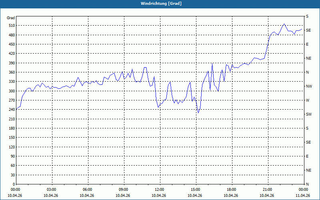The image size is (320, 200).
Task: Select the N compass label beside the 360 gridline
Action: click(307, 72)
